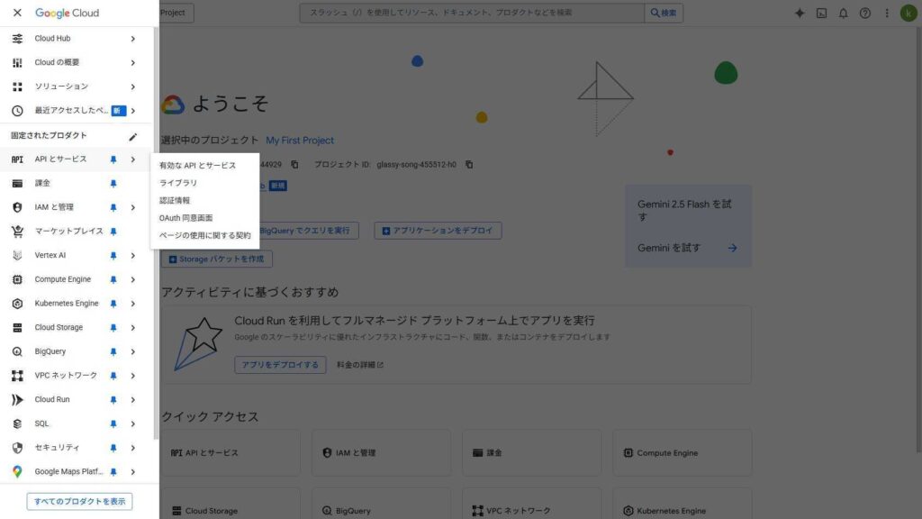This screenshot has width=922, height=519.
Task: Click the VPC ネットワーク icon in the sidebar
Action: pos(17,376)
